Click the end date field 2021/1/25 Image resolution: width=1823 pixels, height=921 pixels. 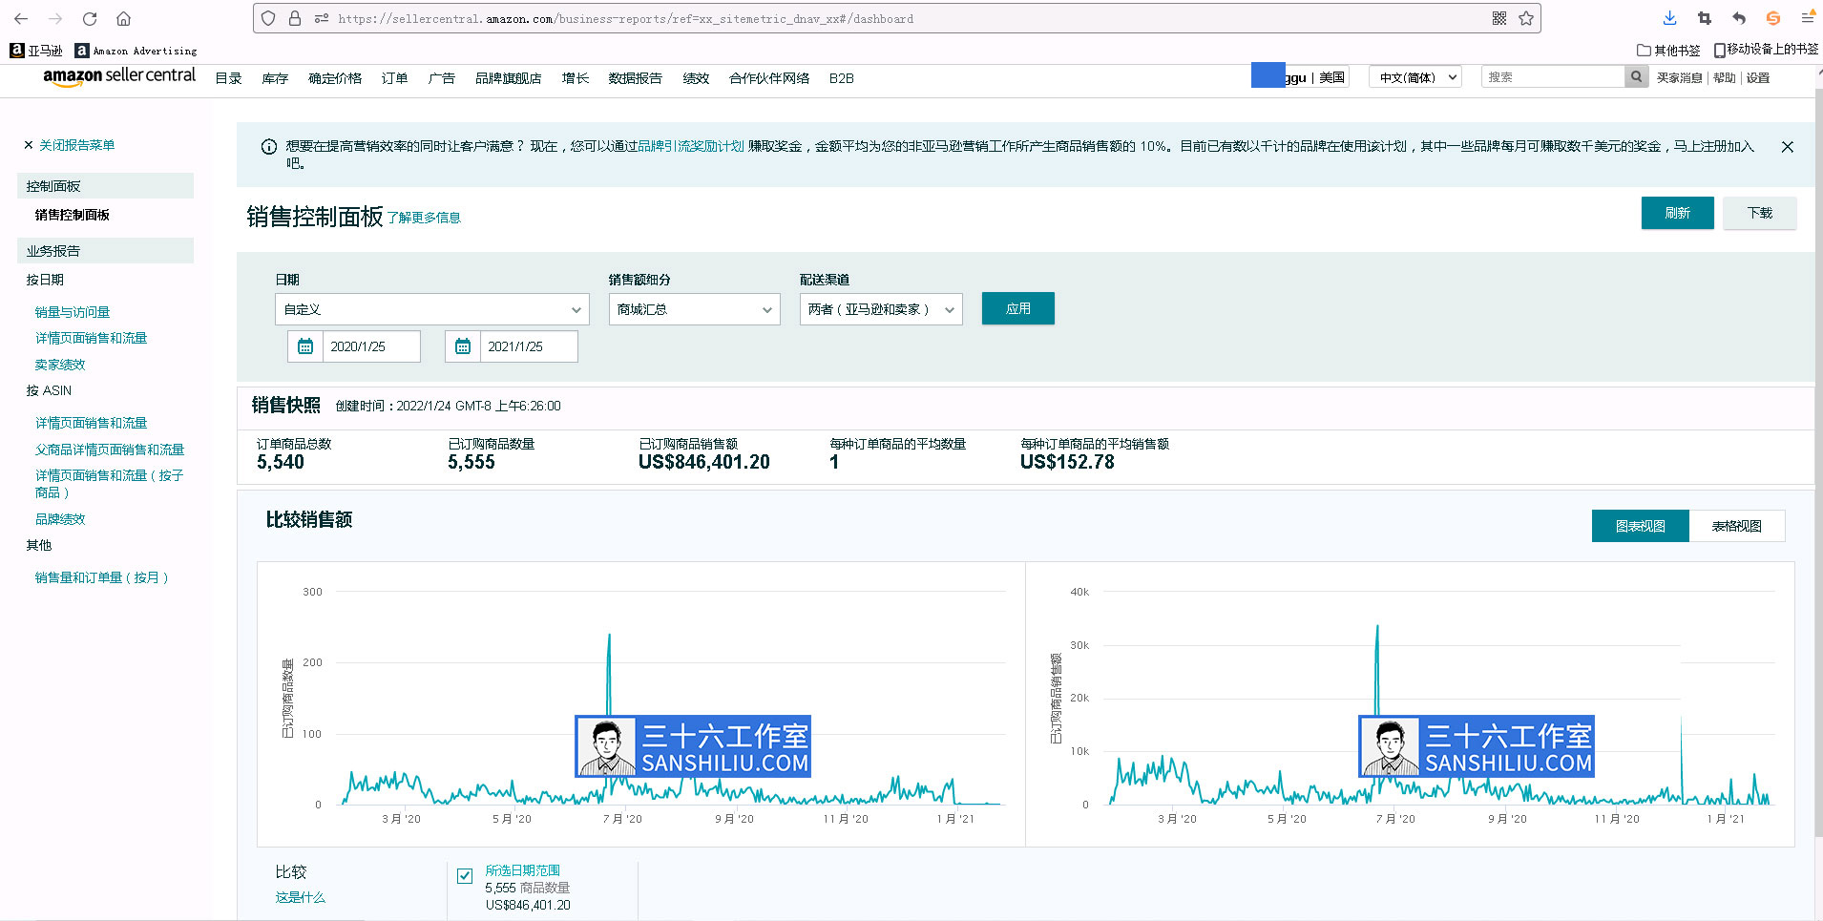(x=529, y=346)
